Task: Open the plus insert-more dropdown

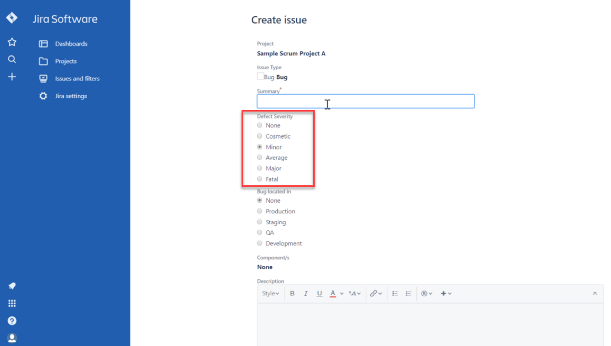Action: tap(446, 293)
